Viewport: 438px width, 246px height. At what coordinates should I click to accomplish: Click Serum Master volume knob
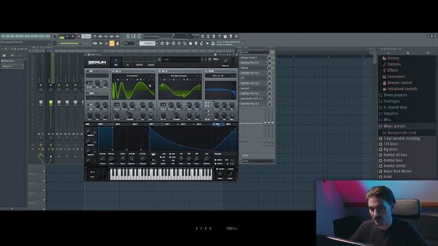(x=225, y=62)
